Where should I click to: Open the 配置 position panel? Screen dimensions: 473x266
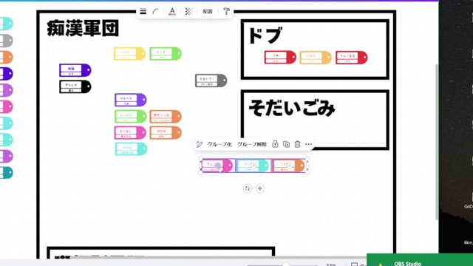[x=208, y=12]
